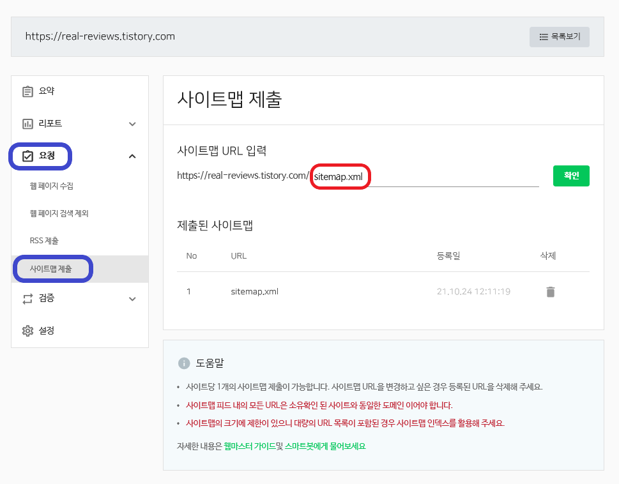Screen dimensions: 619x484
Task: Click the 등록일 column header
Action: (x=448, y=255)
